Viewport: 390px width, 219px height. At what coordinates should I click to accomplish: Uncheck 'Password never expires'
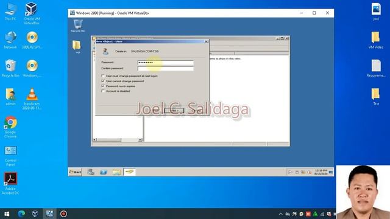coord(103,86)
